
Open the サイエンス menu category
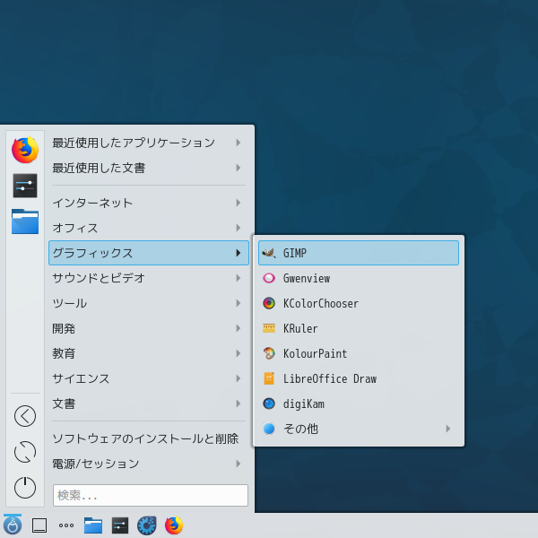pyautogui.click(x=149, y=378)
